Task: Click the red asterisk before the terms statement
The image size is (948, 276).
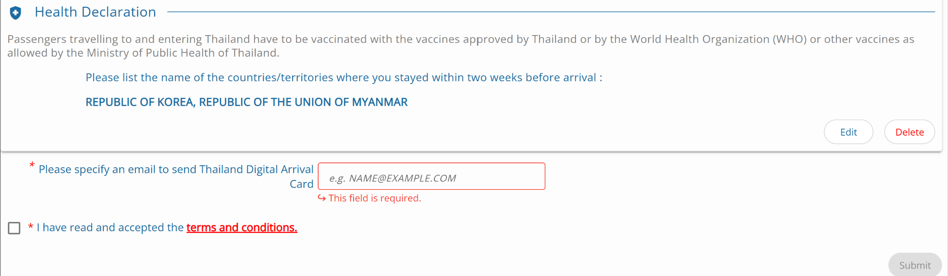Action: pos(31,227)
